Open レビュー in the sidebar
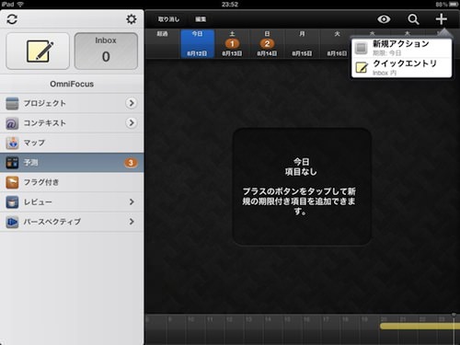Viewport: 460px width, 345px height. [72, 202]
